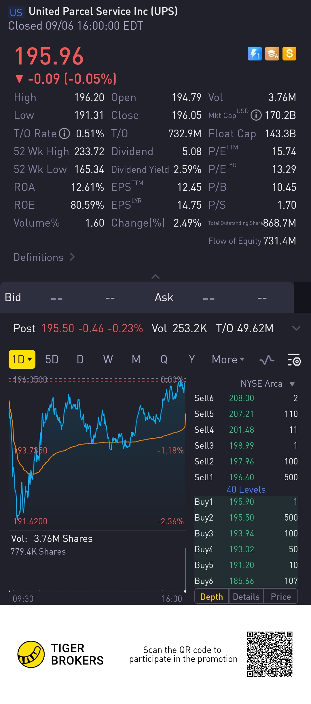Switch to the Details tab
Image resolution: width=311 pixels, height=704 pixels.
click(246, 597)
